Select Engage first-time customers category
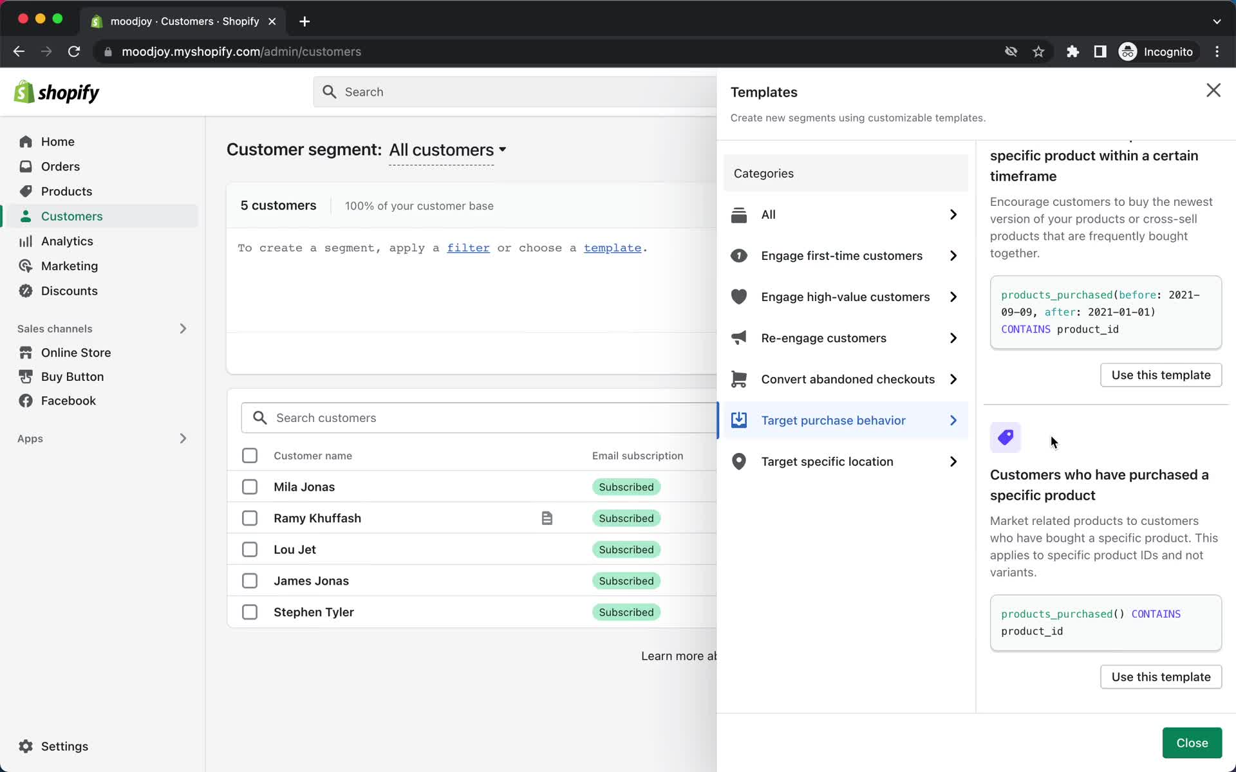Image resolution: width=1236 pixels, height=772 pixels. click(x=845, y=256)
